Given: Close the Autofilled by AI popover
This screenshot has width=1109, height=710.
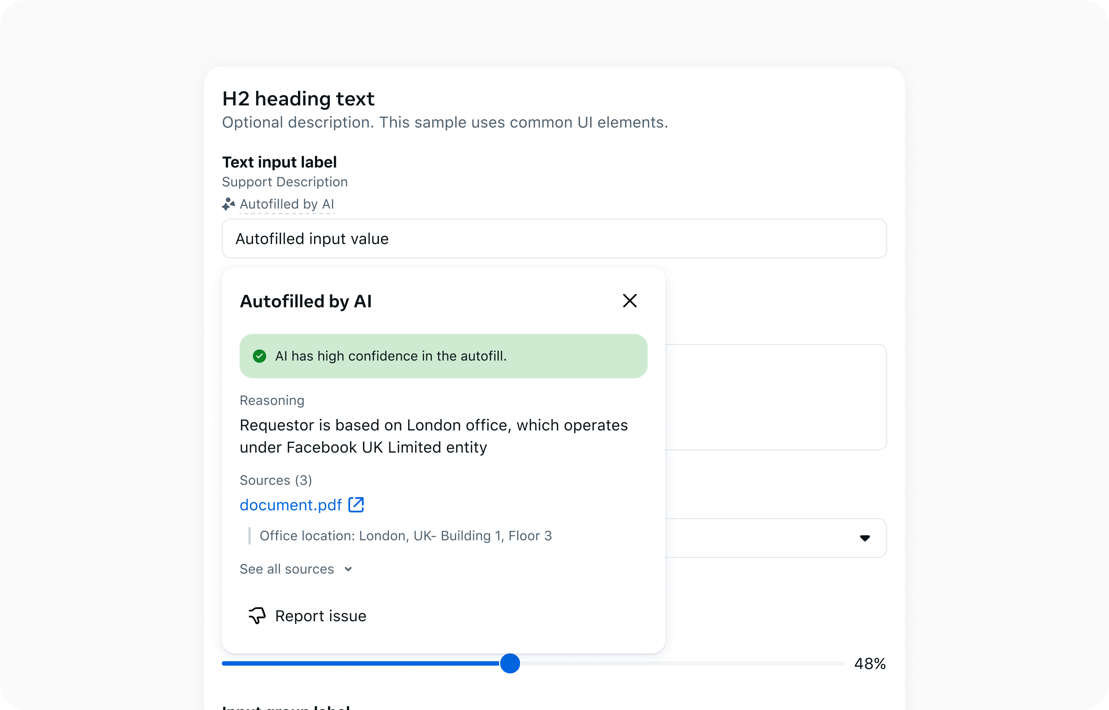Looking at the screenshot, I should coord(630,300).
